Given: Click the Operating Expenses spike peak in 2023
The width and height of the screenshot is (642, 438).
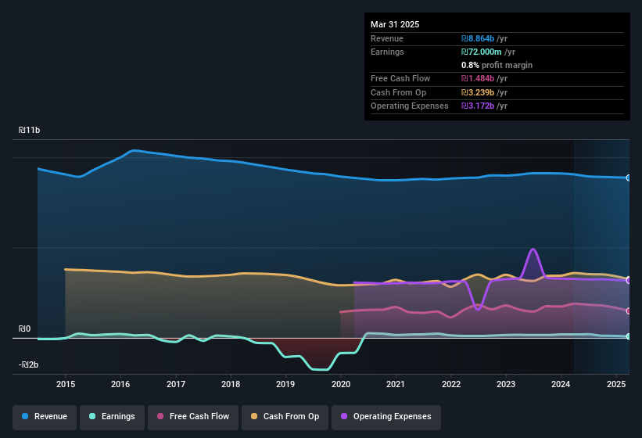Looking at the screenshot, I should pyautogui.click(x=533, y=250).
